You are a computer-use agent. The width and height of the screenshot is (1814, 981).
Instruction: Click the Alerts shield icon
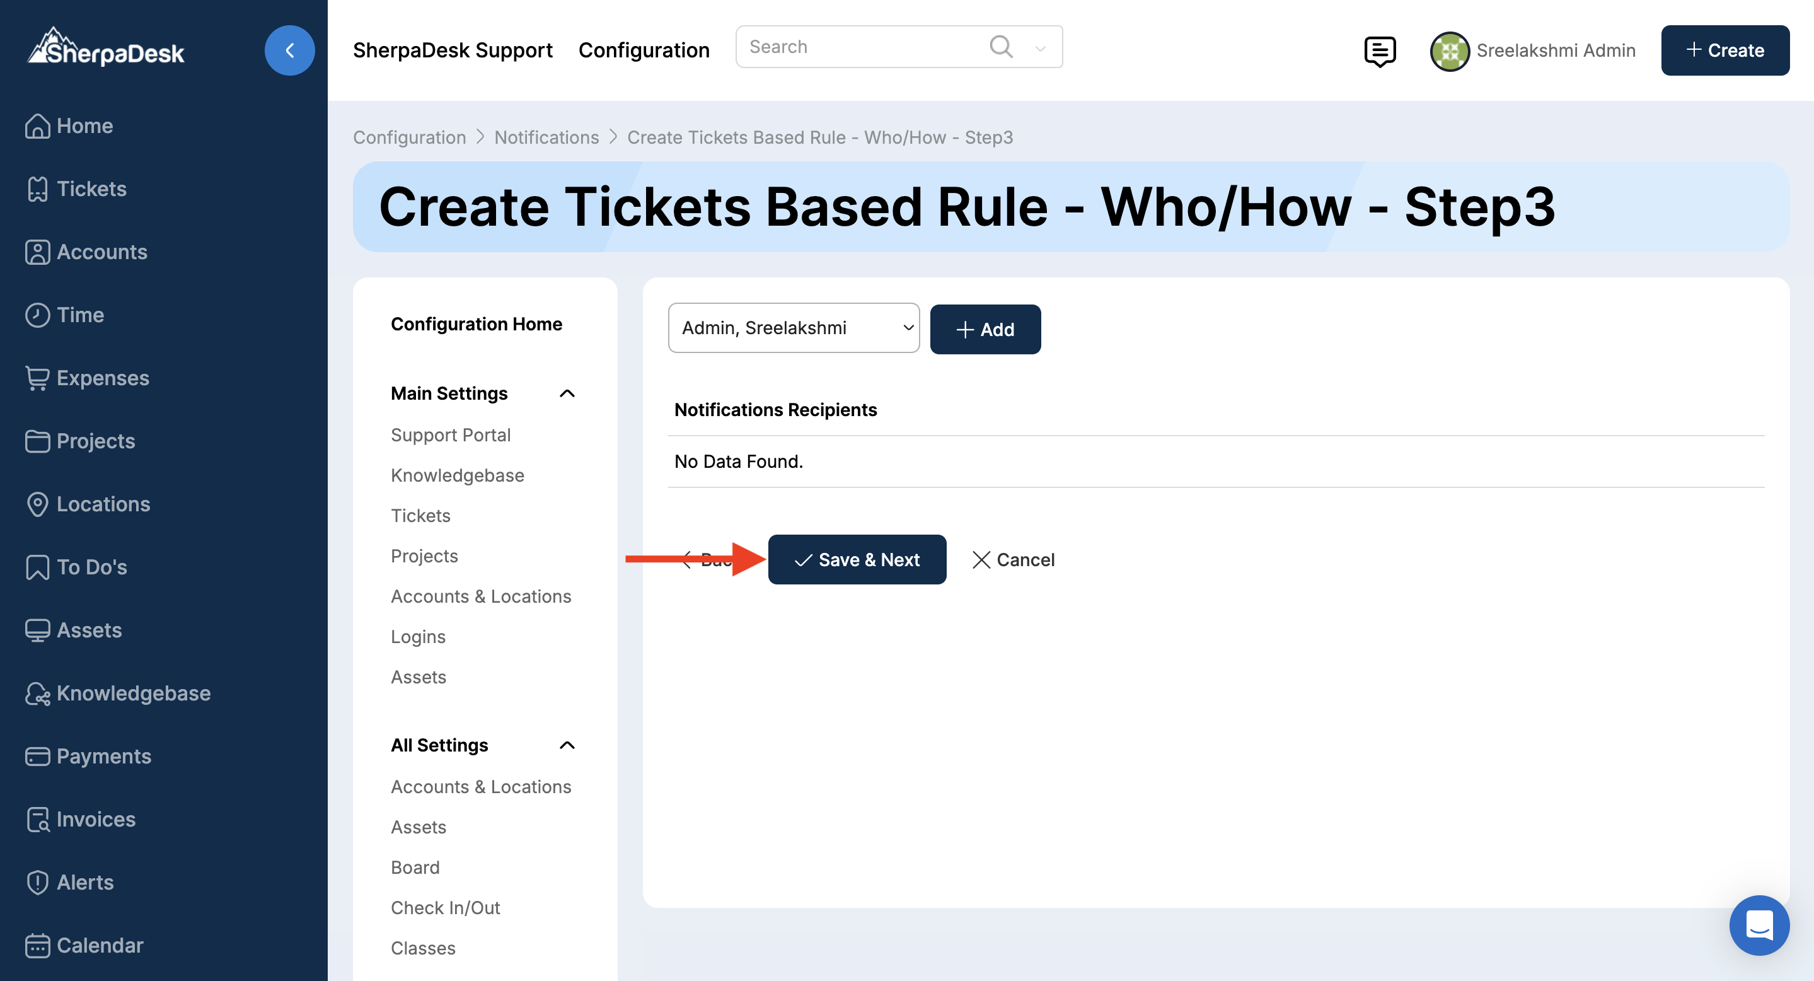point(37,883)
